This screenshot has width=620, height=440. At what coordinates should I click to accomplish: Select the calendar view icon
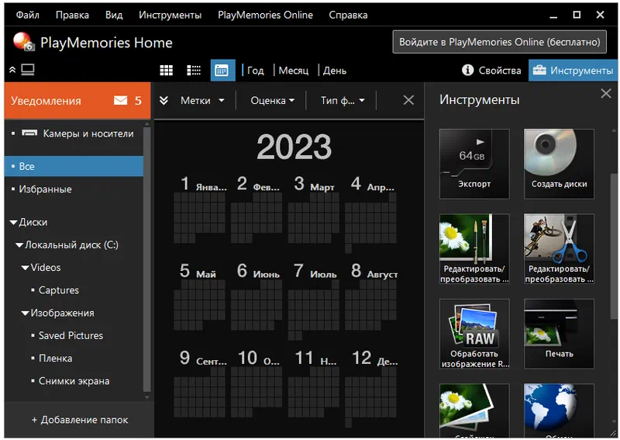[x=222, y=71]
